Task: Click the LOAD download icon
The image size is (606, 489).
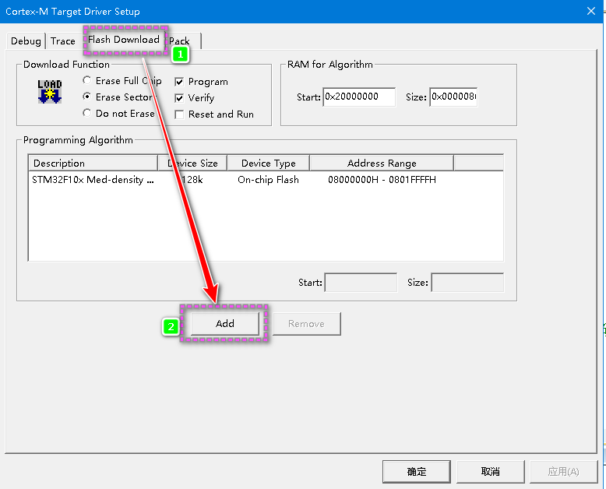Action: (50, 92)
